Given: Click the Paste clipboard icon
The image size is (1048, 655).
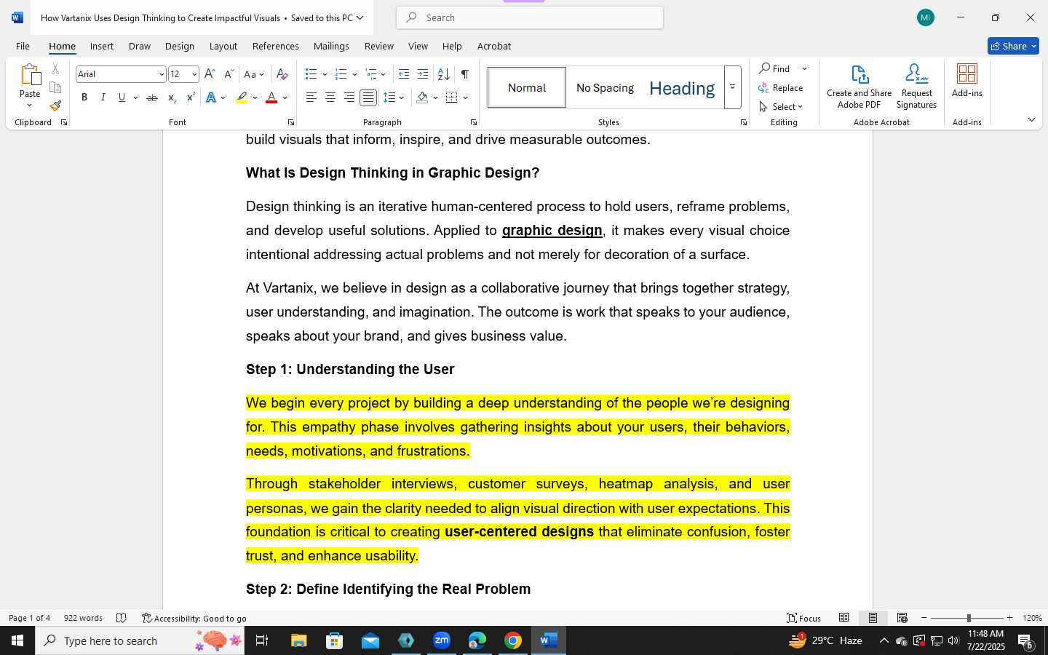Looking at the screenshot, I should point(30,74).
